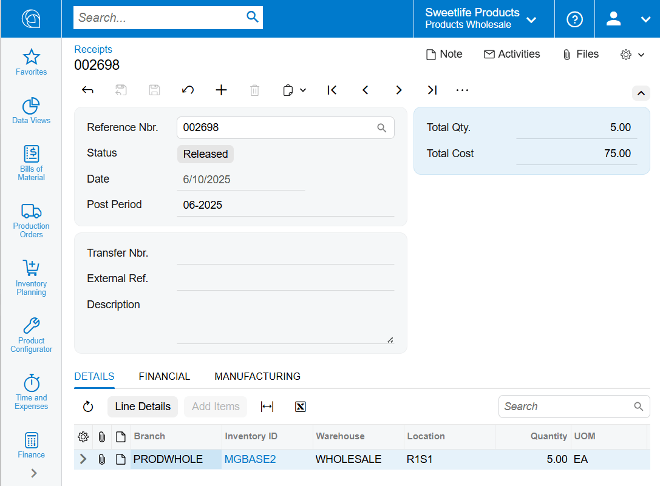
Task: Click the Fit to Screen columns icon
Action: point(267,407)
